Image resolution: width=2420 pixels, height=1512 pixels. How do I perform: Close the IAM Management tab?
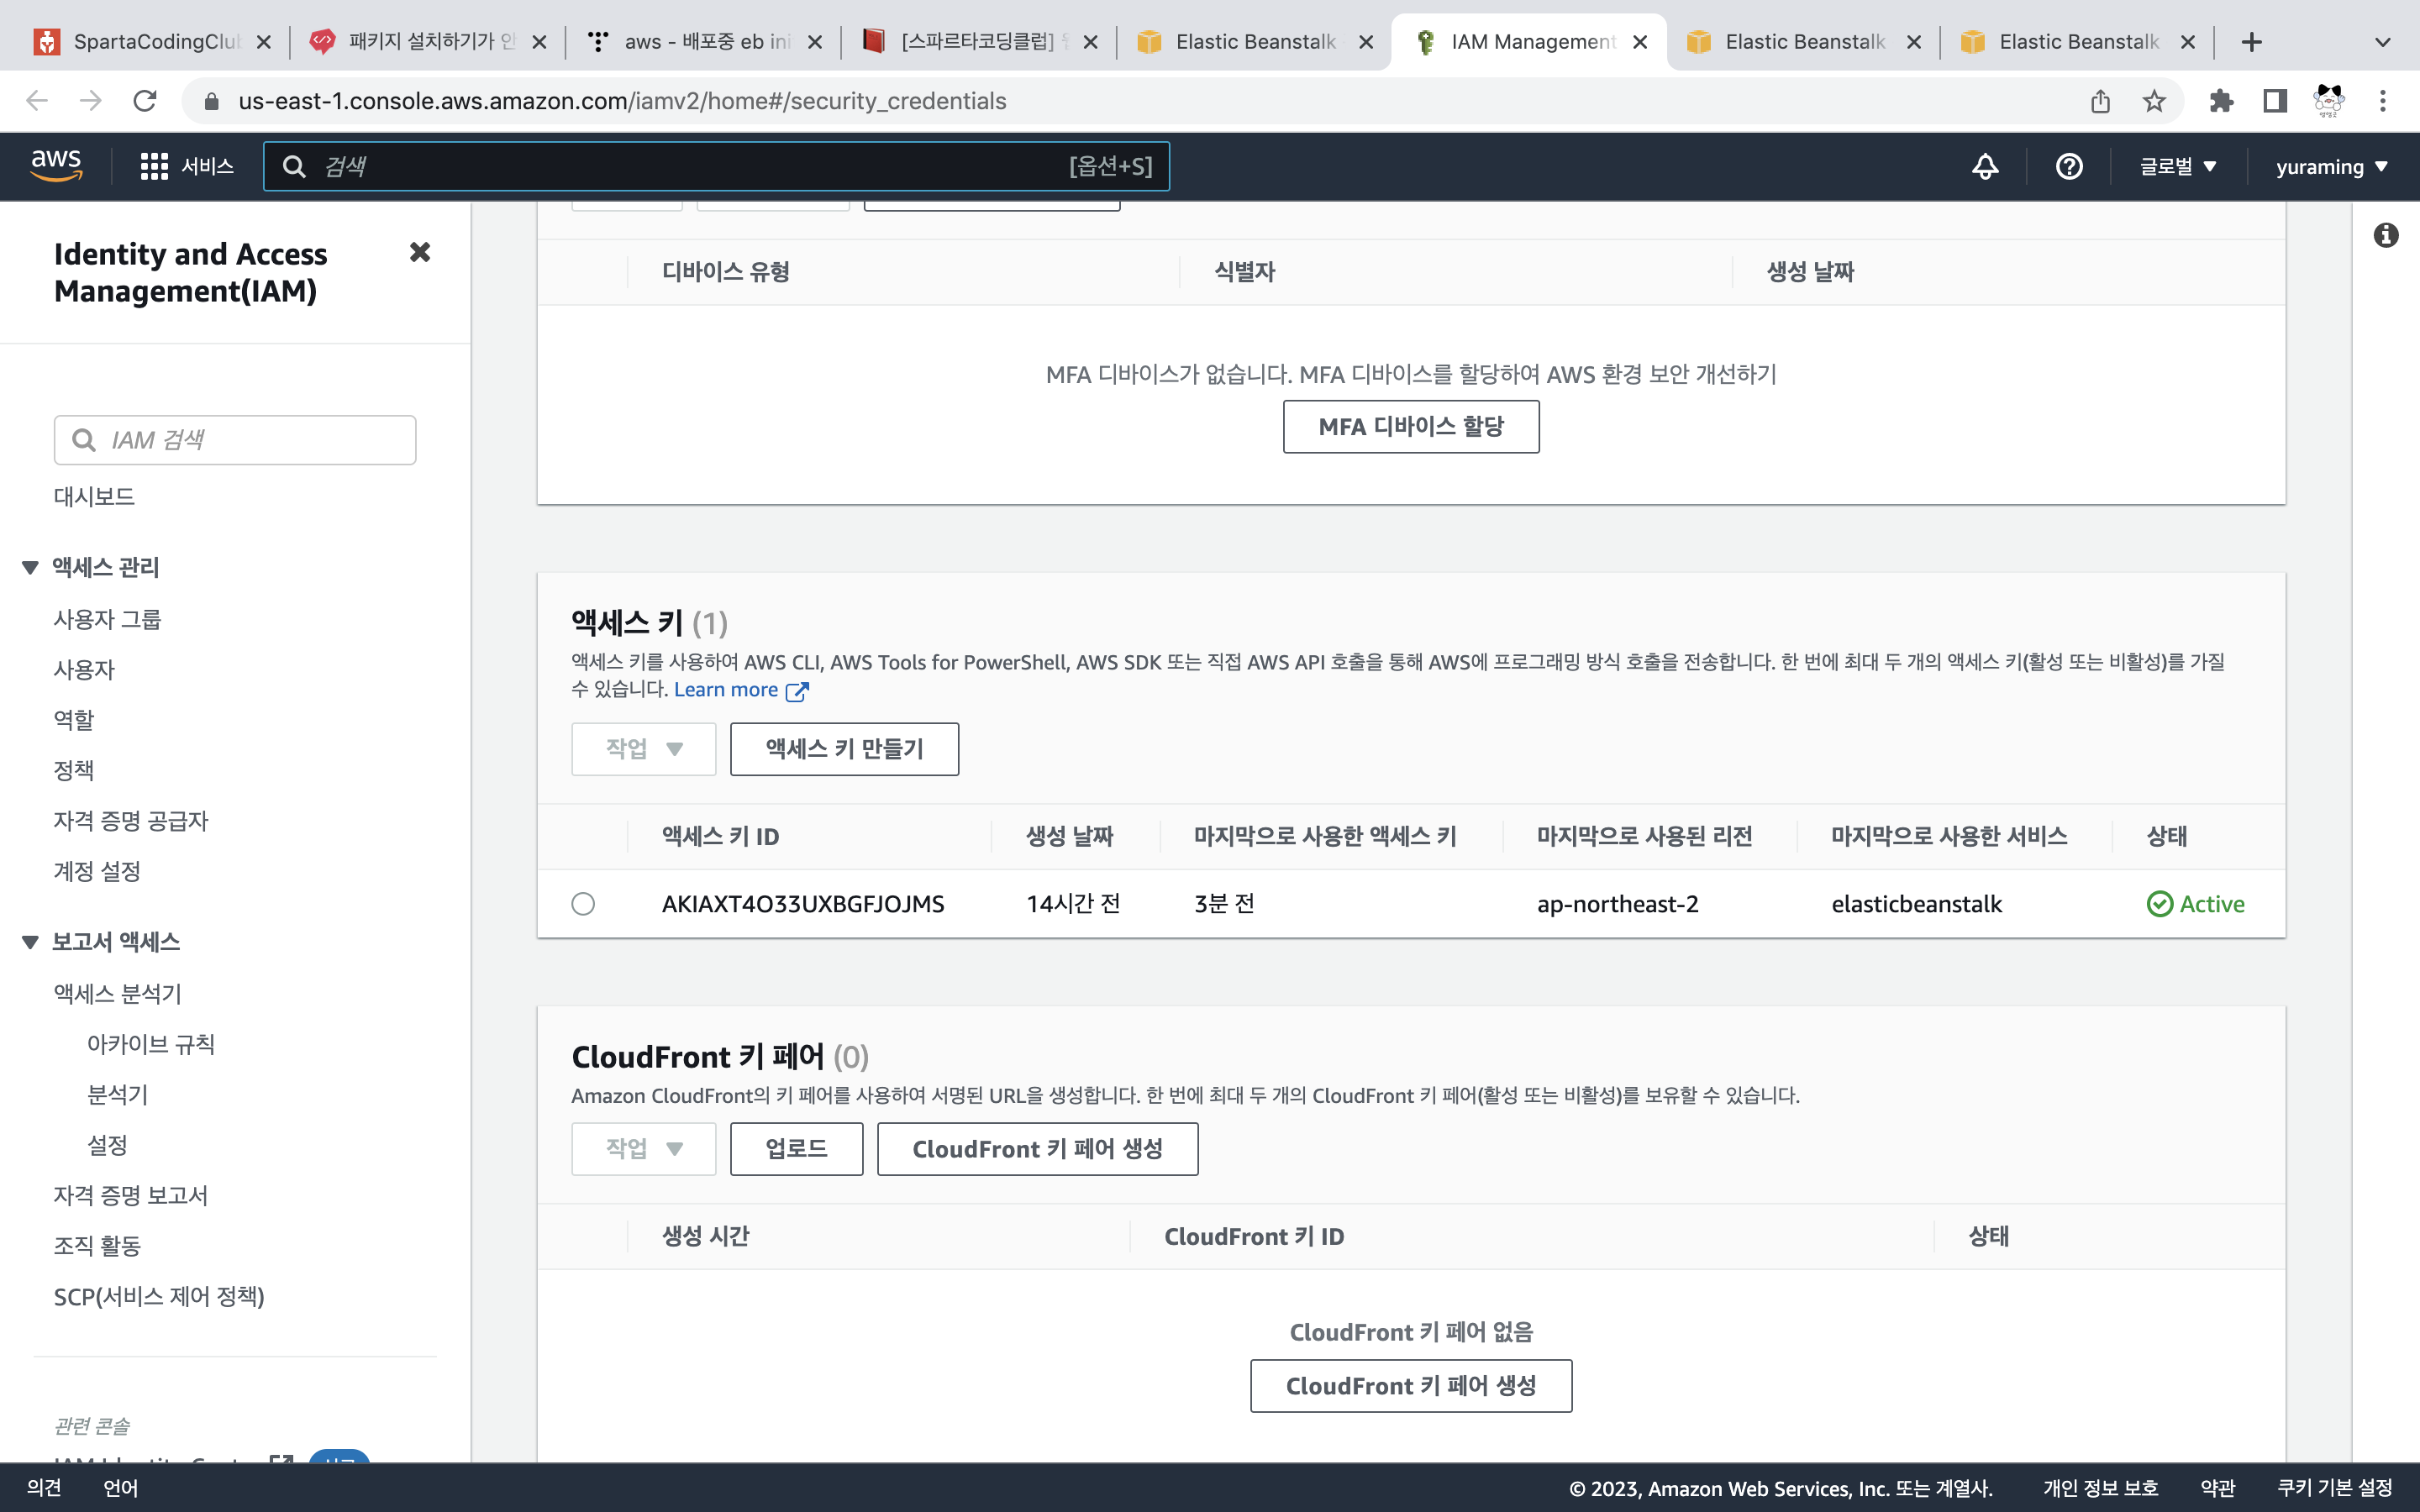click(x=1639, y=42)
